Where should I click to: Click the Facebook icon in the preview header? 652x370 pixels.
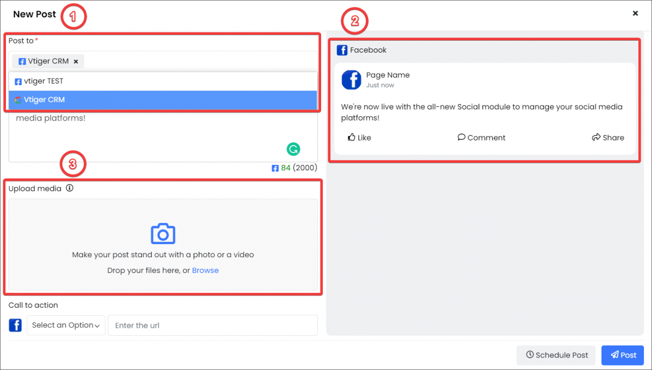tap(342, 50)
